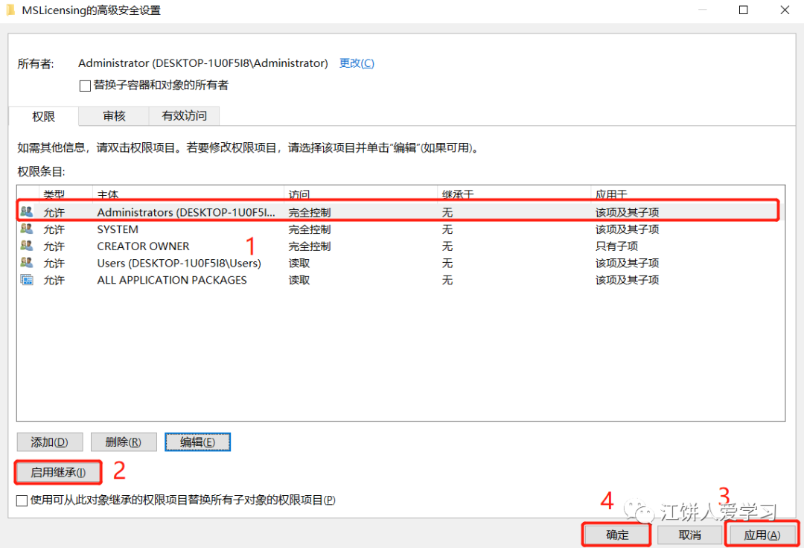Image resolution: width=804 pixels, height=548 pixels.
Task: Close the MSLicensing security window
Action: pyautogui.click(x=785, y=10)
